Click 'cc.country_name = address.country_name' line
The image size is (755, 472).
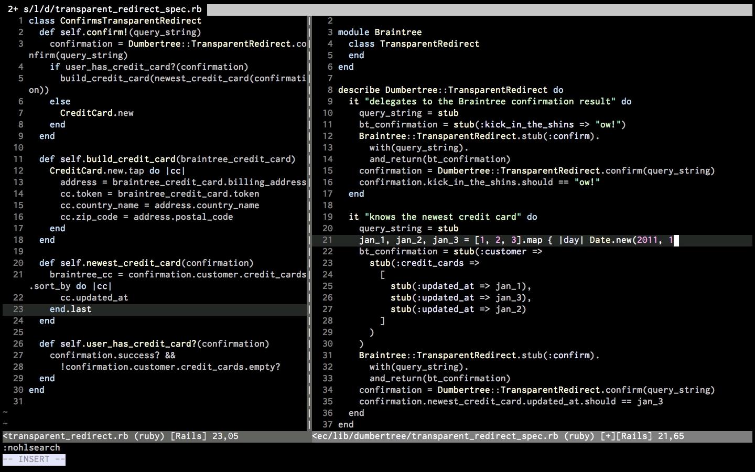coord(160,205)
